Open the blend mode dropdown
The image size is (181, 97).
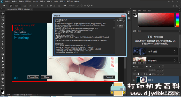point(140,70)
